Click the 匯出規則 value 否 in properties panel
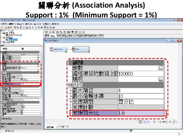The image size is (183, 137). pyautogui.click(x=30, y=111)
